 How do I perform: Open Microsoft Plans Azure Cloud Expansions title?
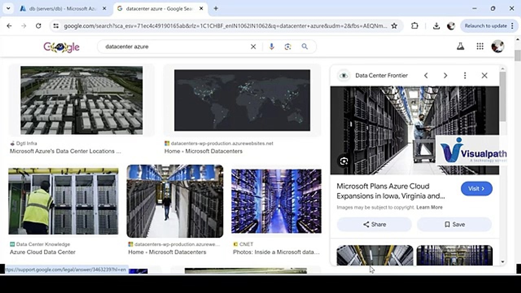391,191
